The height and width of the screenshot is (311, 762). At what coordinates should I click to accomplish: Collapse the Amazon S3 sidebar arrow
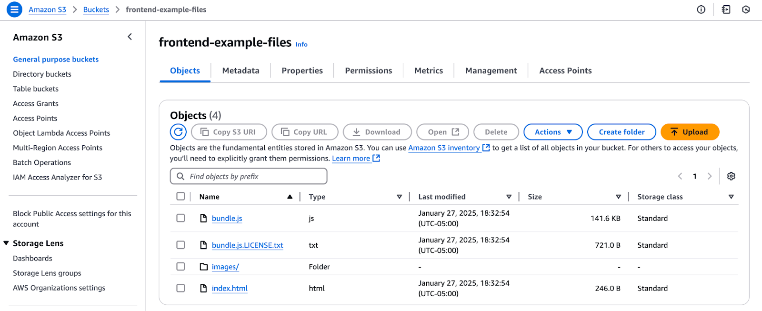pyautogui.click(x=130, y=37)
